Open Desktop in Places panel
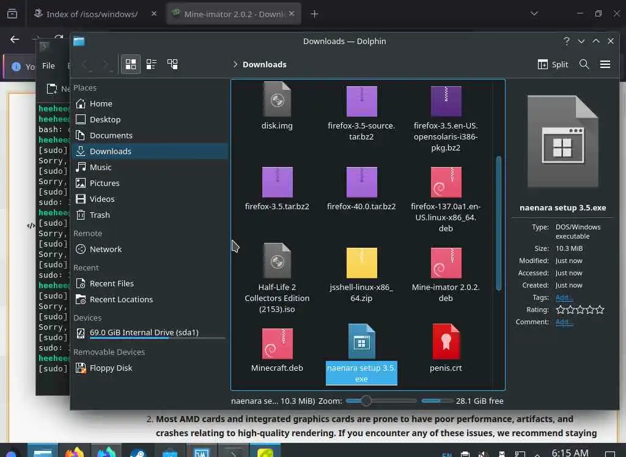The image size is (626, 457). pos(150,119)
